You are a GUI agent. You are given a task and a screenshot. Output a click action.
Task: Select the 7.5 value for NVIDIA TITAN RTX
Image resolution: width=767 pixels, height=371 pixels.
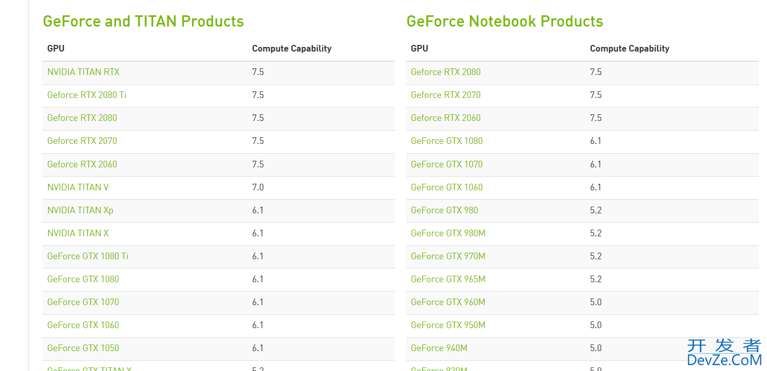[258, 72]
